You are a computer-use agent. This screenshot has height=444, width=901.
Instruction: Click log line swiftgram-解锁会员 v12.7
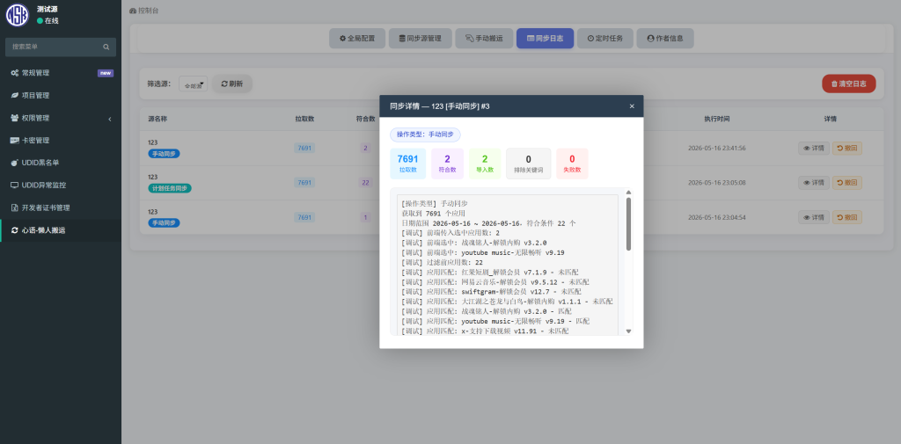[491, 291]
